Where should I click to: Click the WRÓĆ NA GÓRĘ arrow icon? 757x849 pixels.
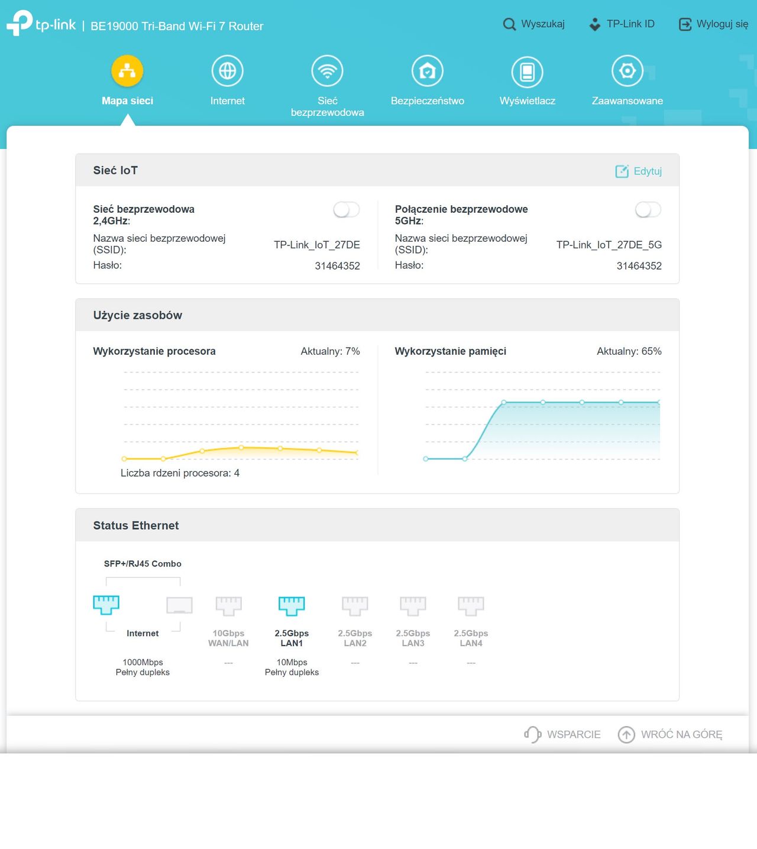626,734
